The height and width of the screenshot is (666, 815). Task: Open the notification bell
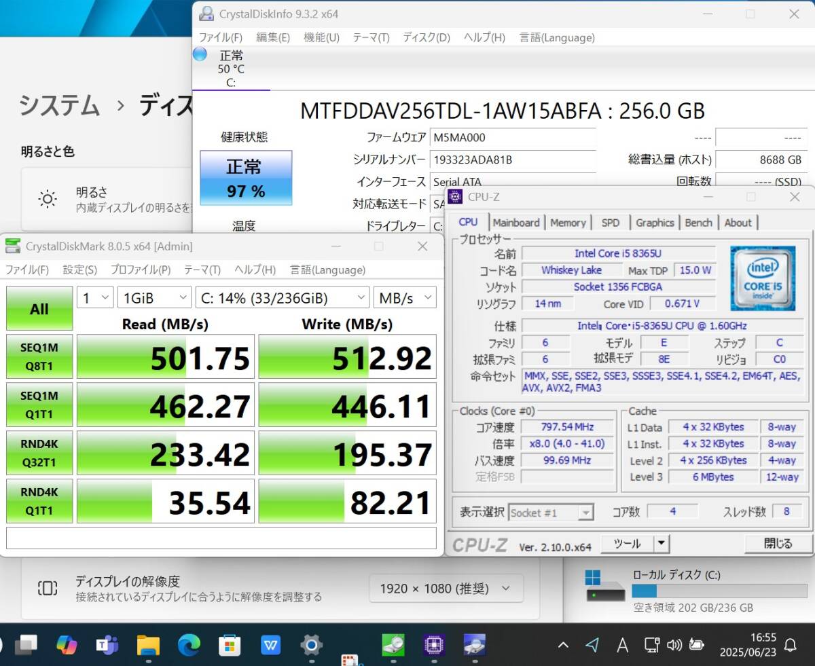point(791,644)
